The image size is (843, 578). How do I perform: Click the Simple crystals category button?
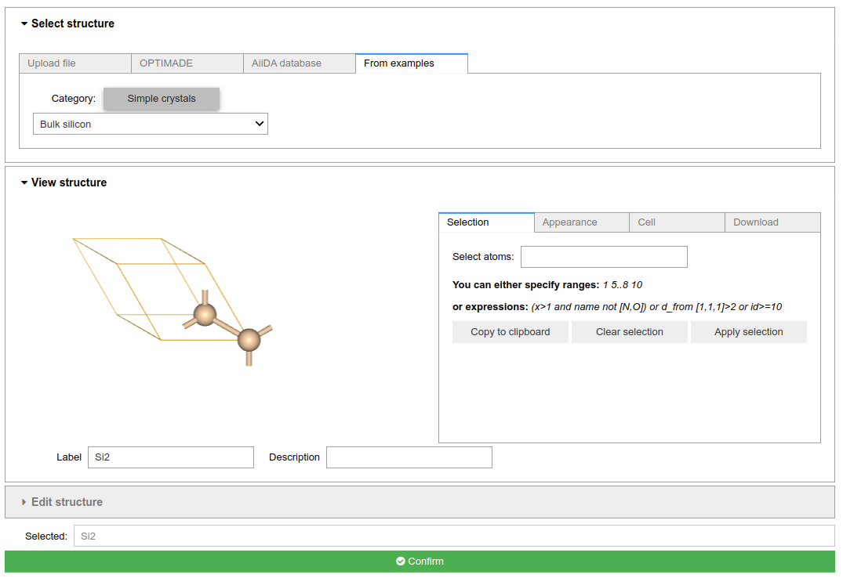[x=162, y=99]
